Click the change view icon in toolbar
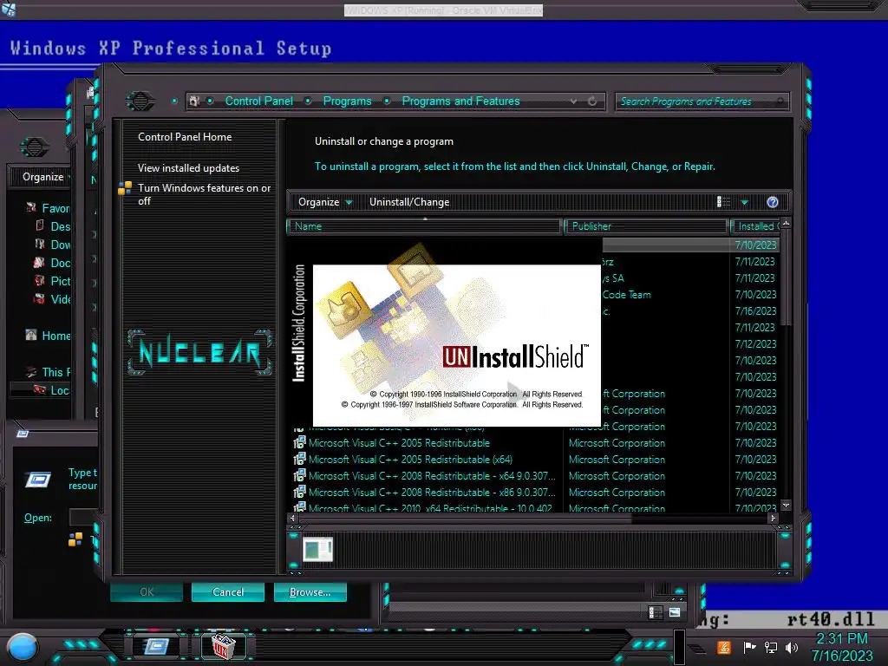 (x=723, y=202)
